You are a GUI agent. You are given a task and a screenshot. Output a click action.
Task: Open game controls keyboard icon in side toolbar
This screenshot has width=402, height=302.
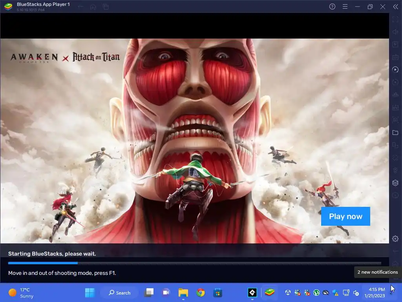[x=395, y=57]
